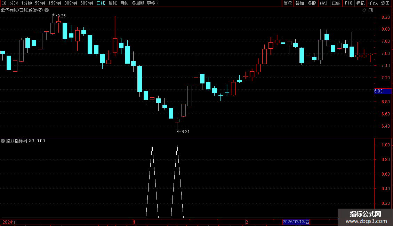Expand the 更多 periods menu
Viewport: 393px width, 226px height.
[153, 3]
